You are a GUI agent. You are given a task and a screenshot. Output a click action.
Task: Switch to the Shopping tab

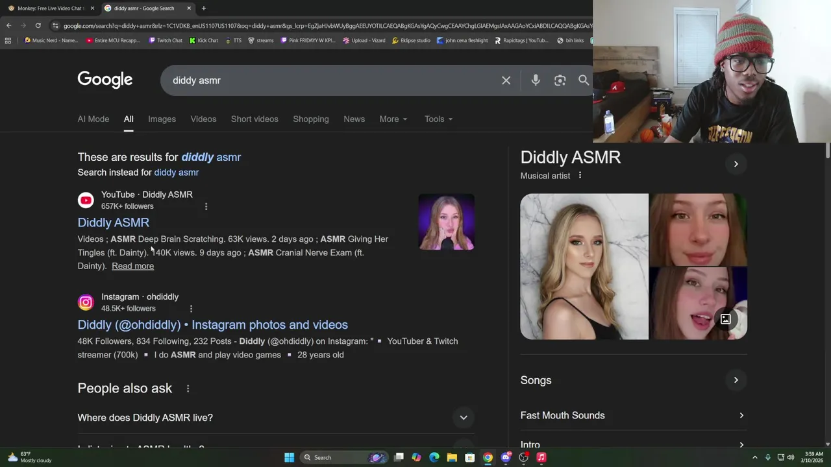coord(311,119)
